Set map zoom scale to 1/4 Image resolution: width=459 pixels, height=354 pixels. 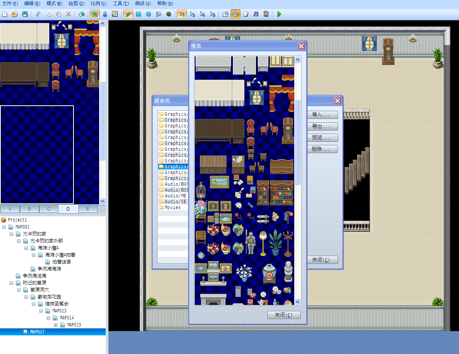pyautogui.click(x=202, y=14)
